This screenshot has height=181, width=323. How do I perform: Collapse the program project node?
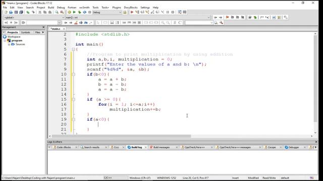(x=5, y=41)
